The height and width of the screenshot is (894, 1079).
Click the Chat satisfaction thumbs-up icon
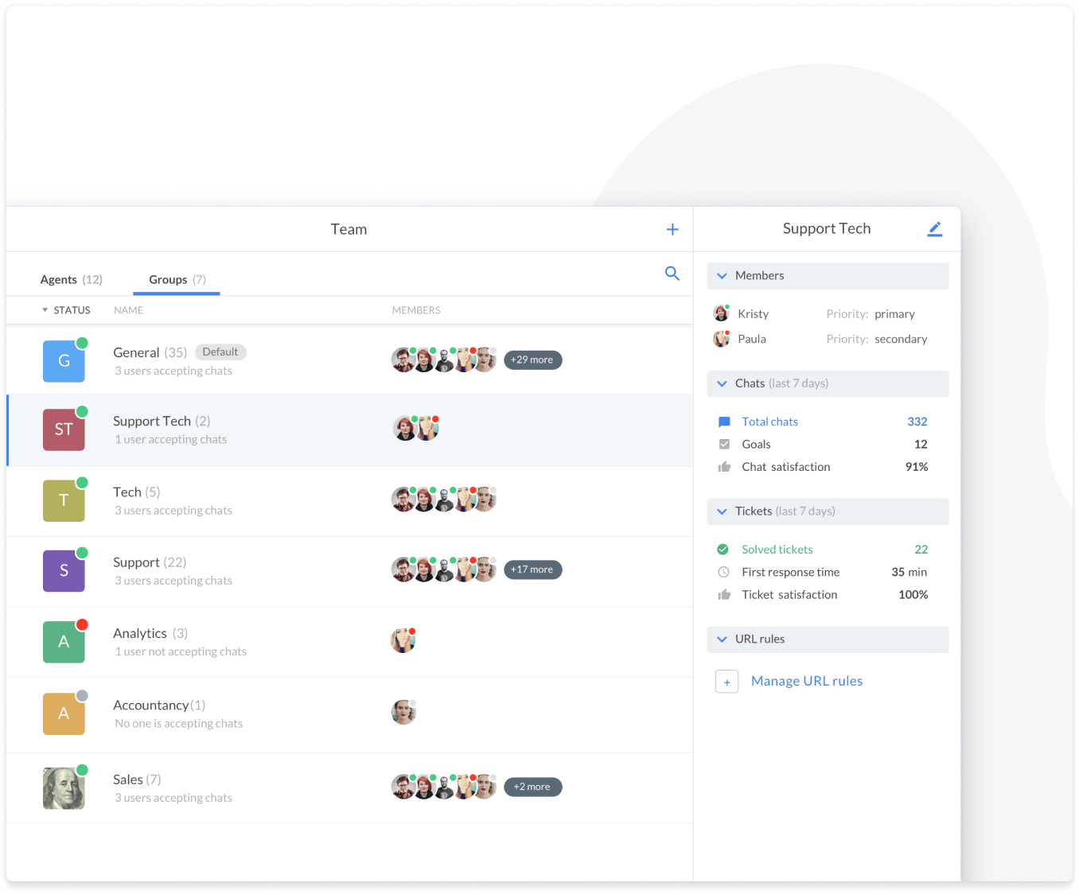pyautogui.click(x=724, y=467)
